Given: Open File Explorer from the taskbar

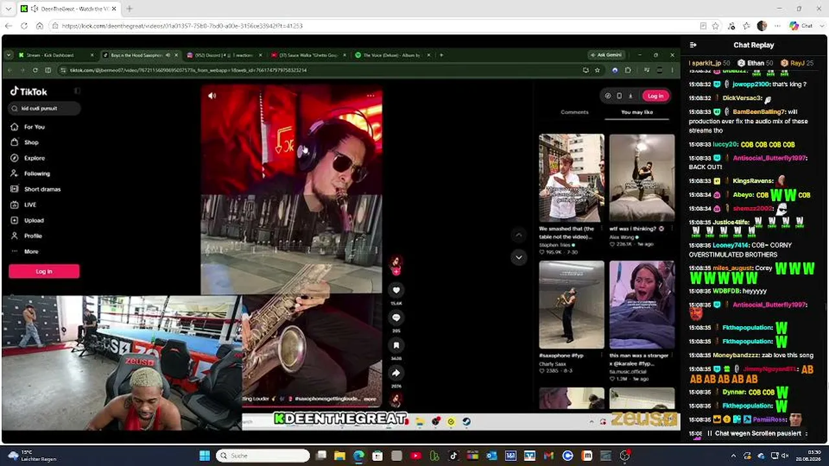Looking at the screenshot, I should click(340, 456).
